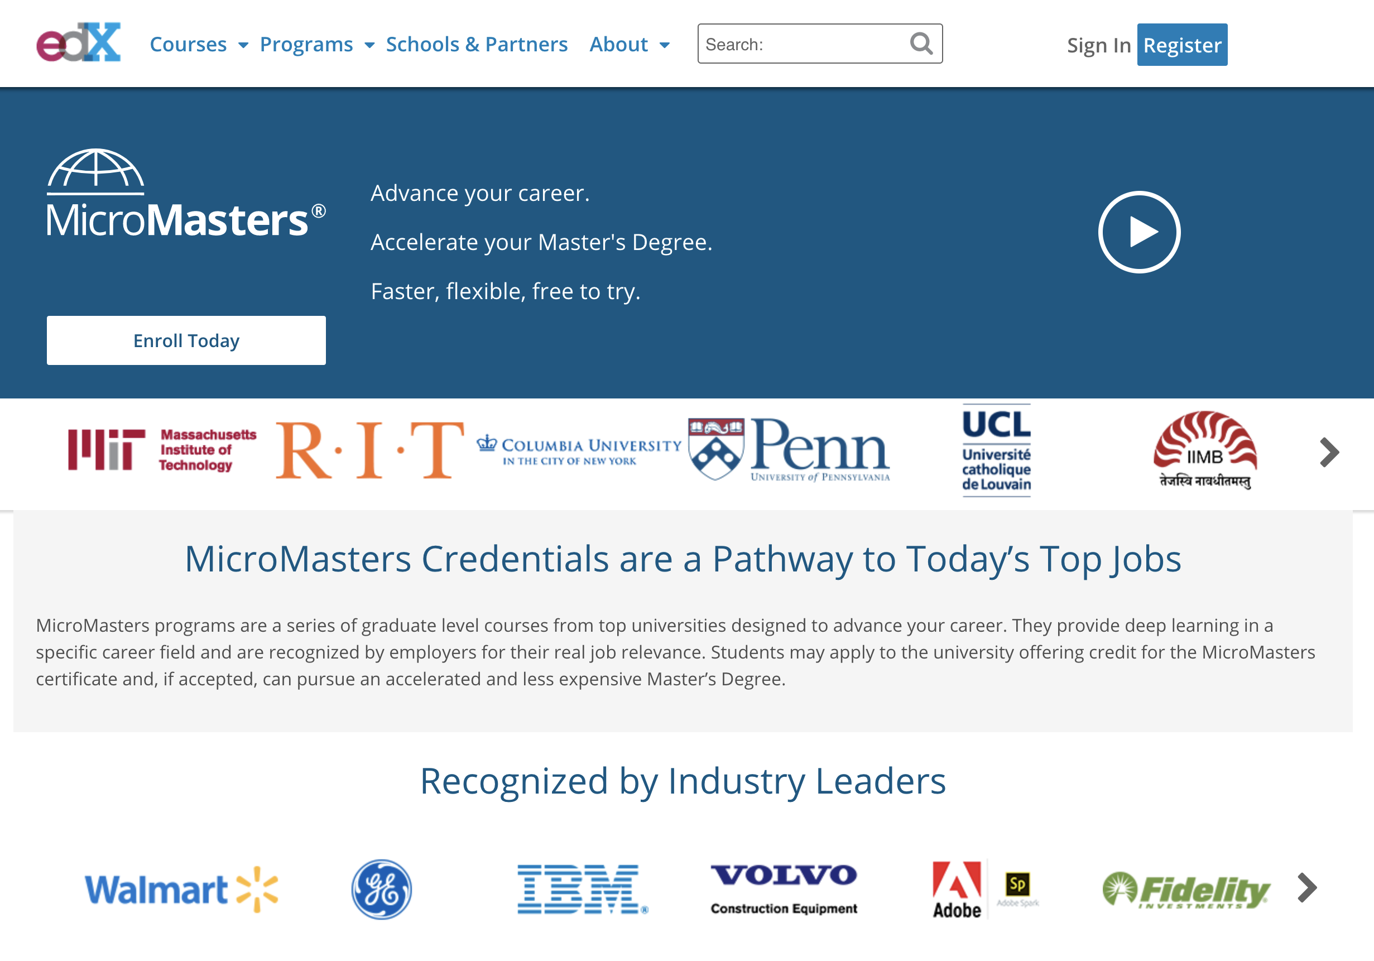
Task: Click the edX logo
Action: point(78,42)
